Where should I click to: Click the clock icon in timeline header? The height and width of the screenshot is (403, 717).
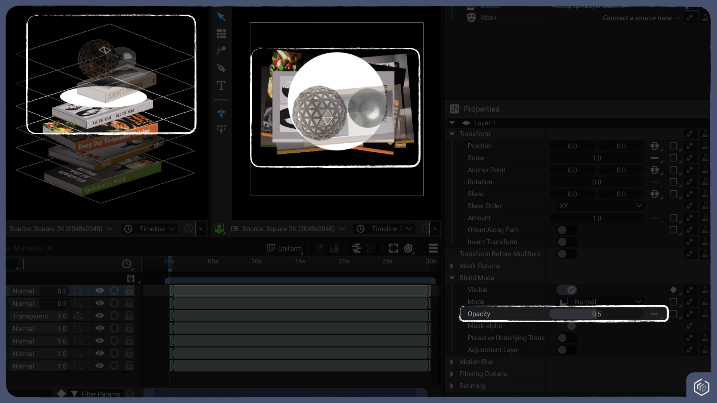coord(127,264)
